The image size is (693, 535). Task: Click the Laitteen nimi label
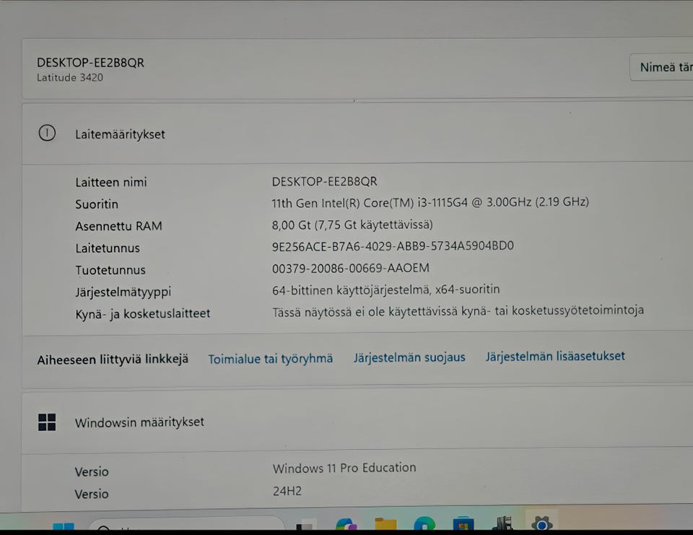[x=111, y=182]
